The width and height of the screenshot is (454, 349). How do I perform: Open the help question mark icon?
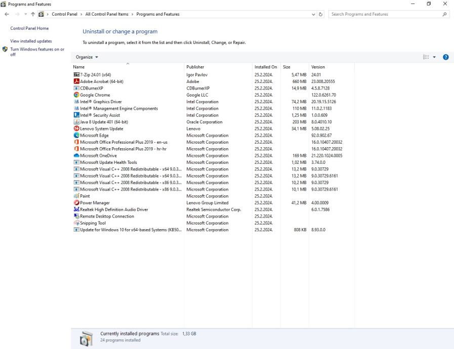[446, 57]
